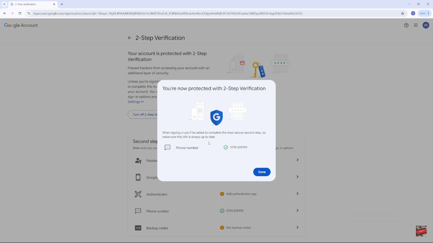The image size is (433, 243).
Task: Close the 2-Step Verification tab
Action: click(54, 4)
